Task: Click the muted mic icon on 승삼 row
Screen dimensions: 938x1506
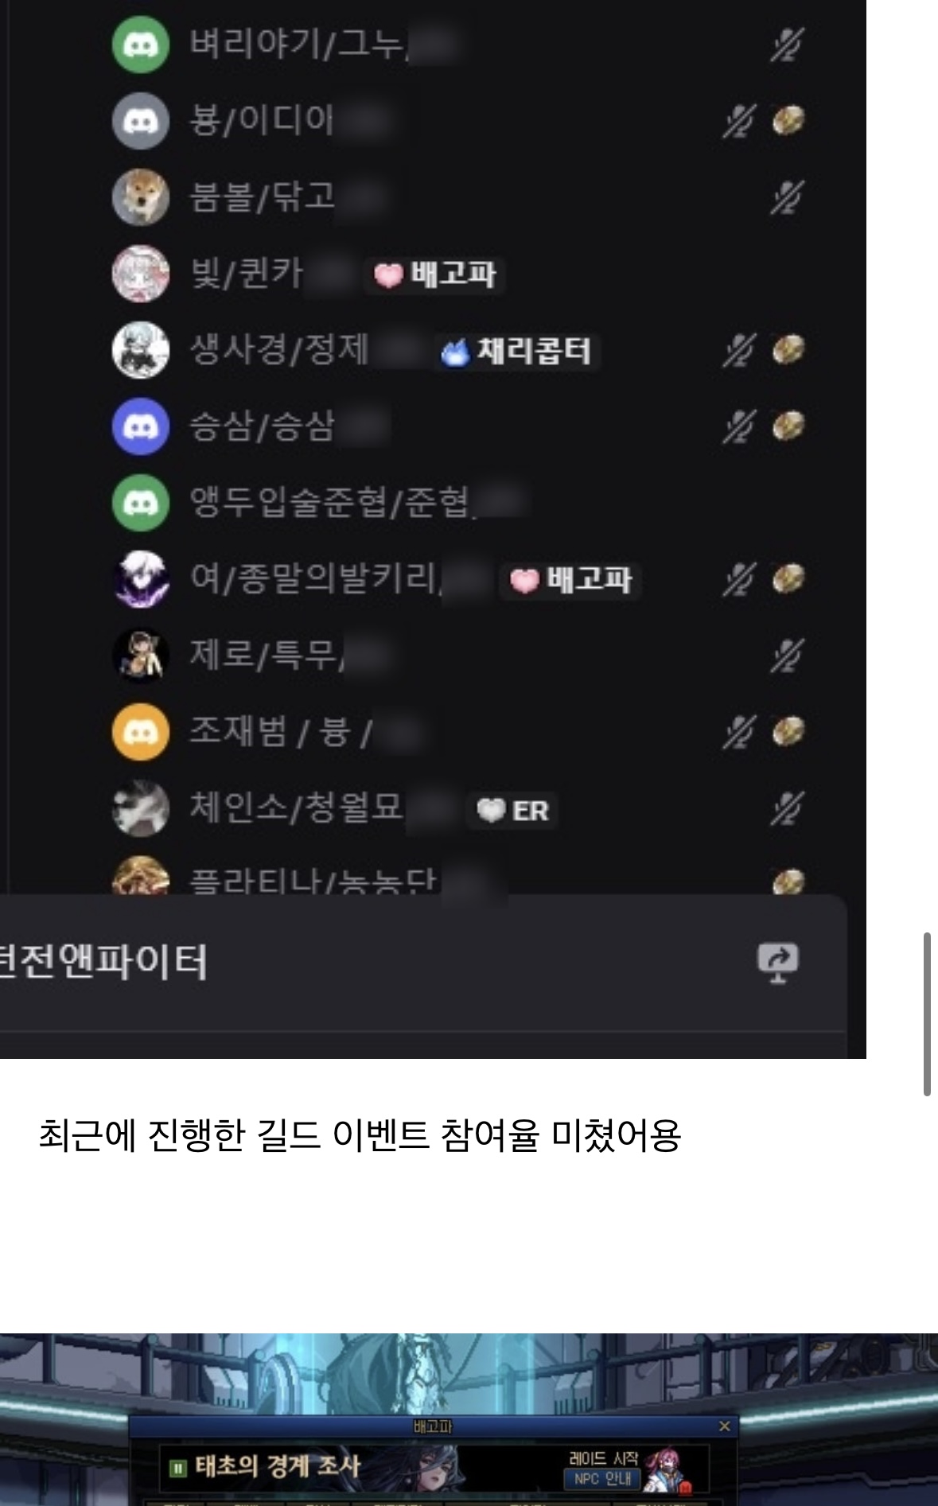Action: tap(738, 426)
